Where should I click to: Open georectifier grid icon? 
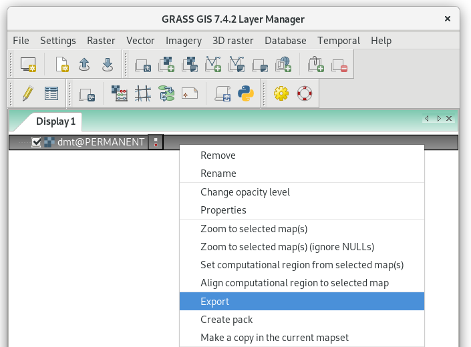(x=143, y=93)
